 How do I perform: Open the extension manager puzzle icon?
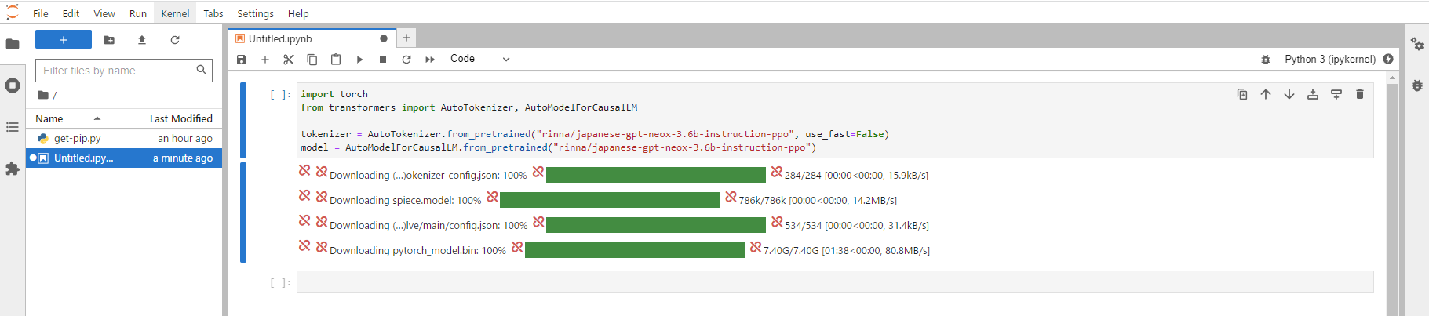13,169
